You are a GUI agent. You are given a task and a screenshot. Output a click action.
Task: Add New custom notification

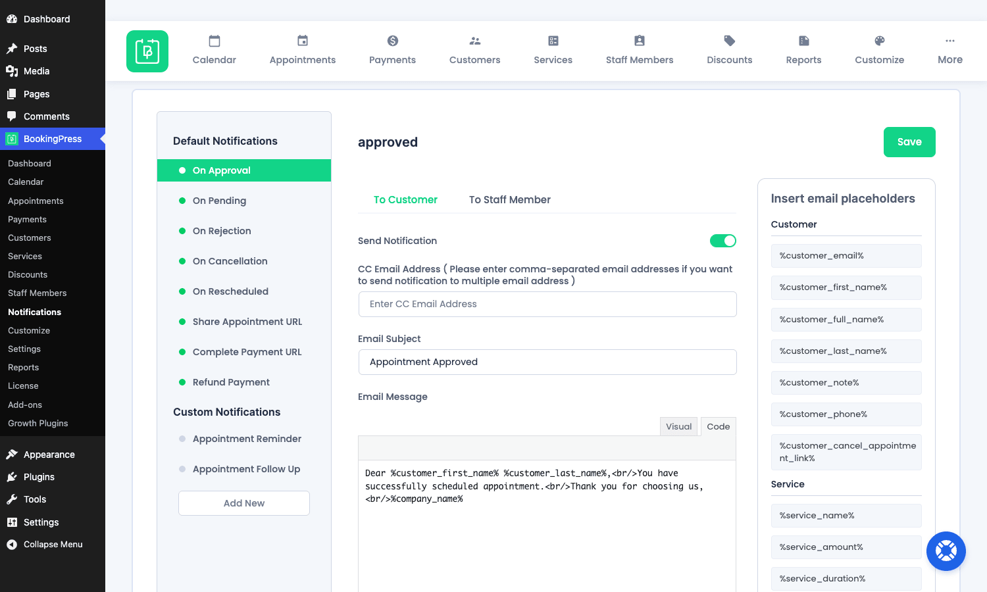point(244,503)
